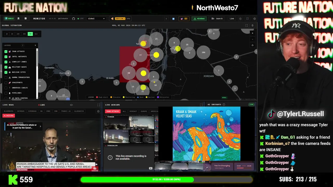Mute the Live News audio

tap(71, 105)
